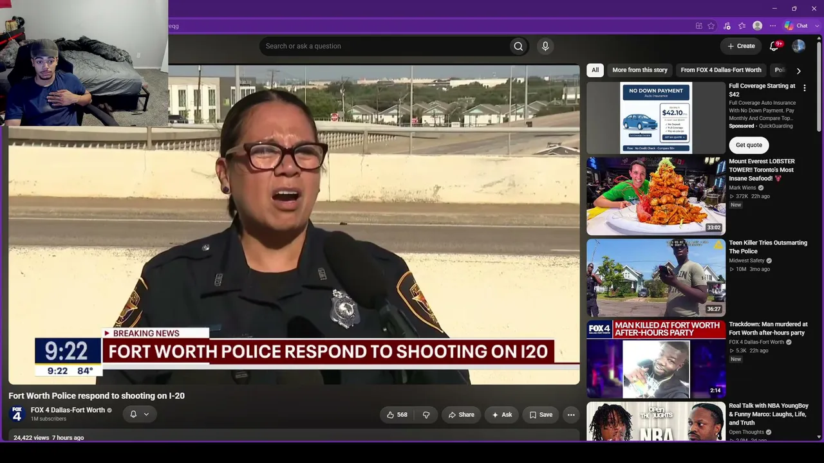The image size is (824, 463).
Task: Open the insurance ad thumbnail
Action: [656, 118]
